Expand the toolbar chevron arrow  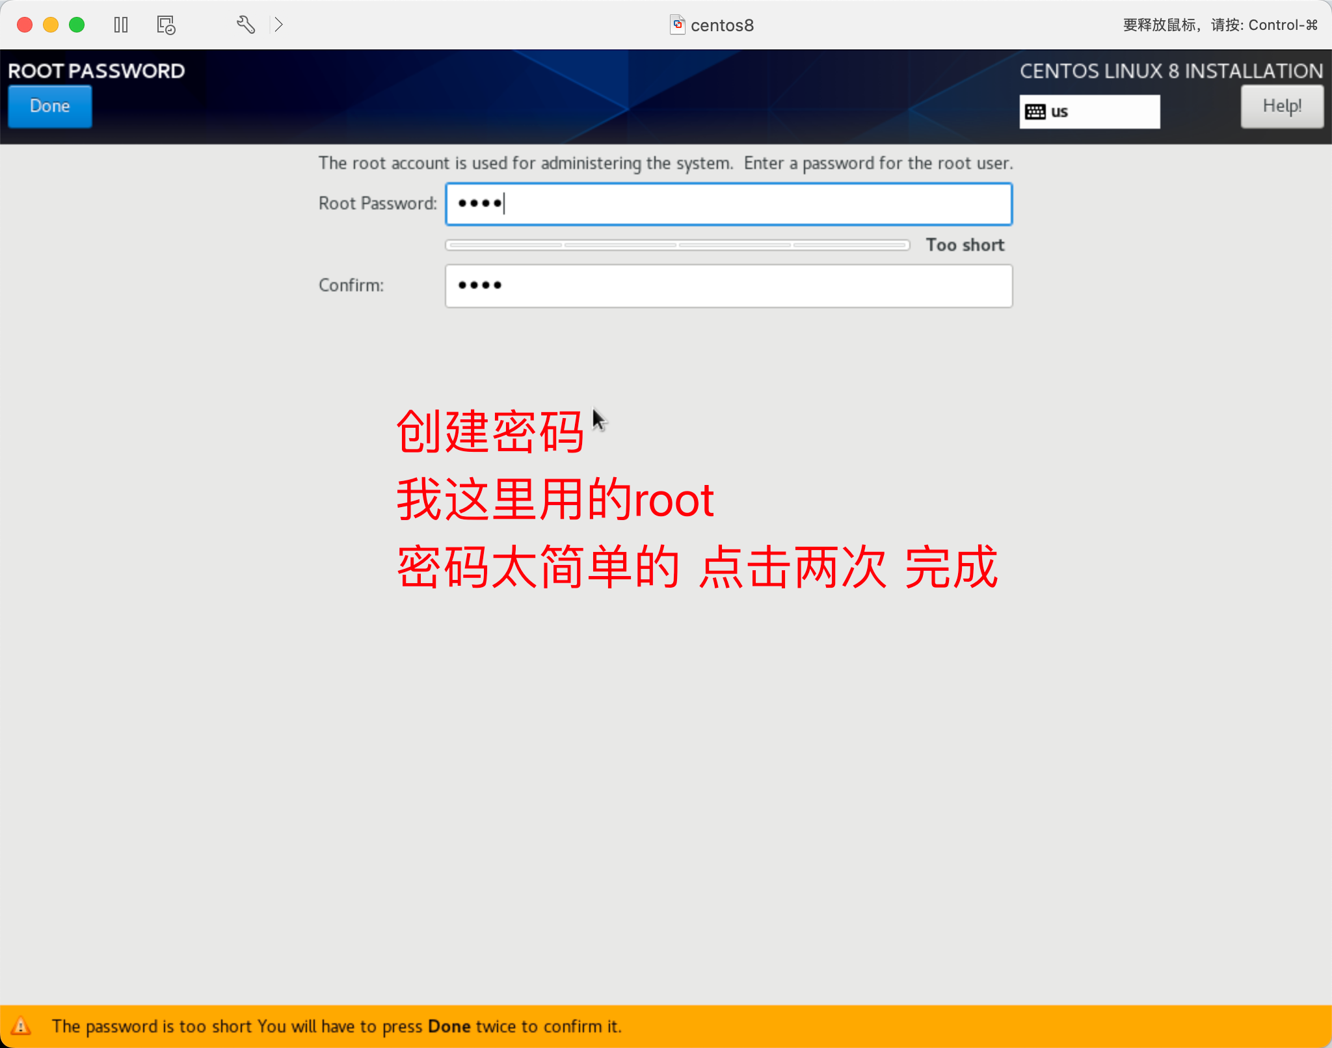click(279, 25)
